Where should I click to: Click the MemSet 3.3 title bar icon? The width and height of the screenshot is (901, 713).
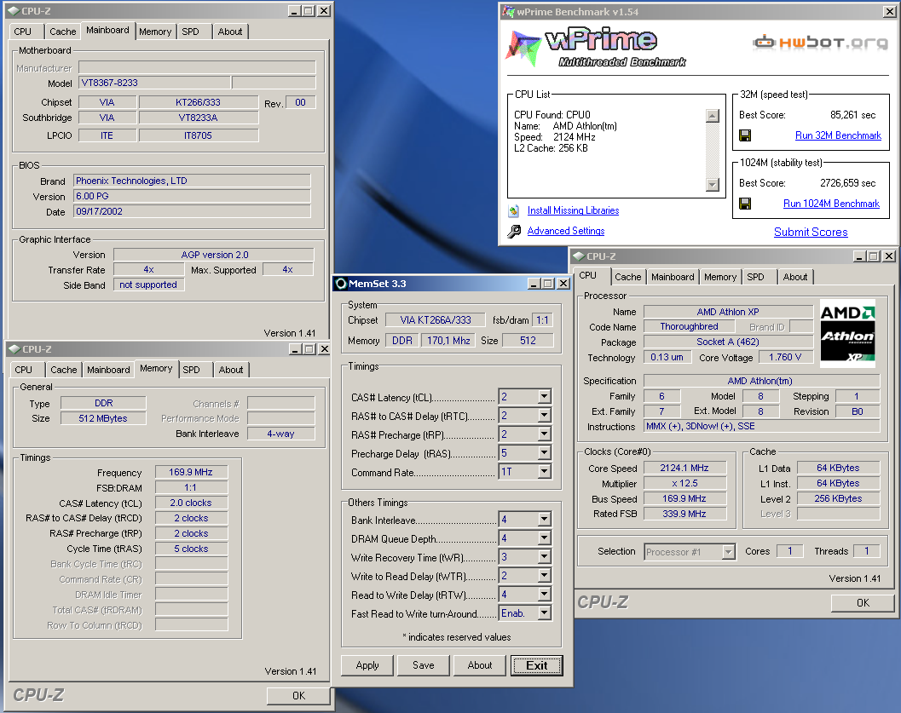pyautogui.click(x=341, y=284)
